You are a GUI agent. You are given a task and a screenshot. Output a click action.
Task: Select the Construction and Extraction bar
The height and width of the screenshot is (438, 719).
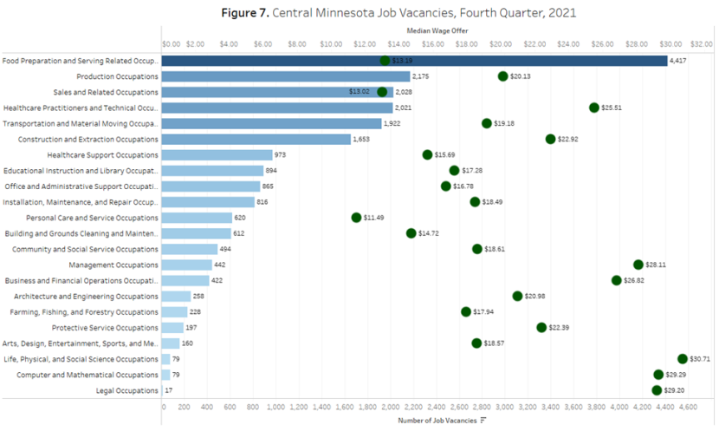256,139
